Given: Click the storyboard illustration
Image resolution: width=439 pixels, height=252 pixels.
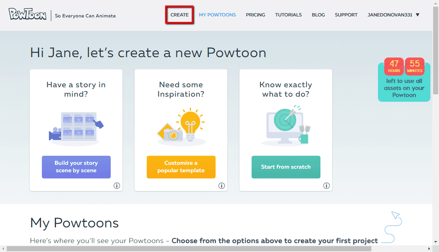Looking at the screenshot, I should click(76, 128).
